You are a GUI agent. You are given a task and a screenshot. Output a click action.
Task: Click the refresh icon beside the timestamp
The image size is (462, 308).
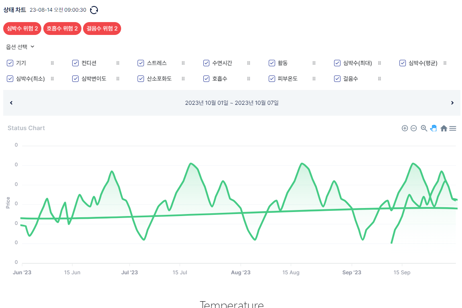[94, 10]
